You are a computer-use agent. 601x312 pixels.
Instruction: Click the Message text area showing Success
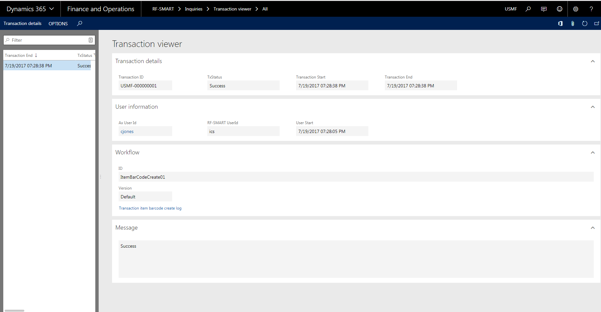pos(356,259)
